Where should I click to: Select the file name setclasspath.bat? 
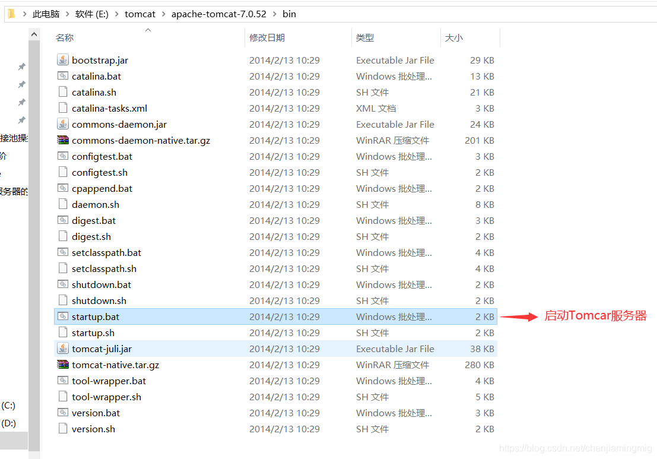tap(106, 253)
